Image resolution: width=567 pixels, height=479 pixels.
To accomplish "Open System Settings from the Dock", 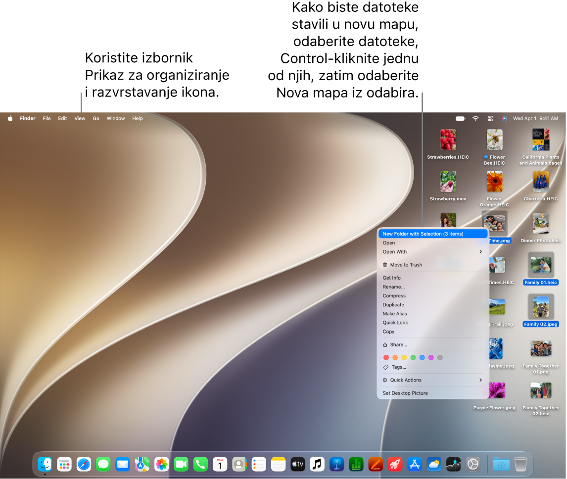I will coord(472,464).
